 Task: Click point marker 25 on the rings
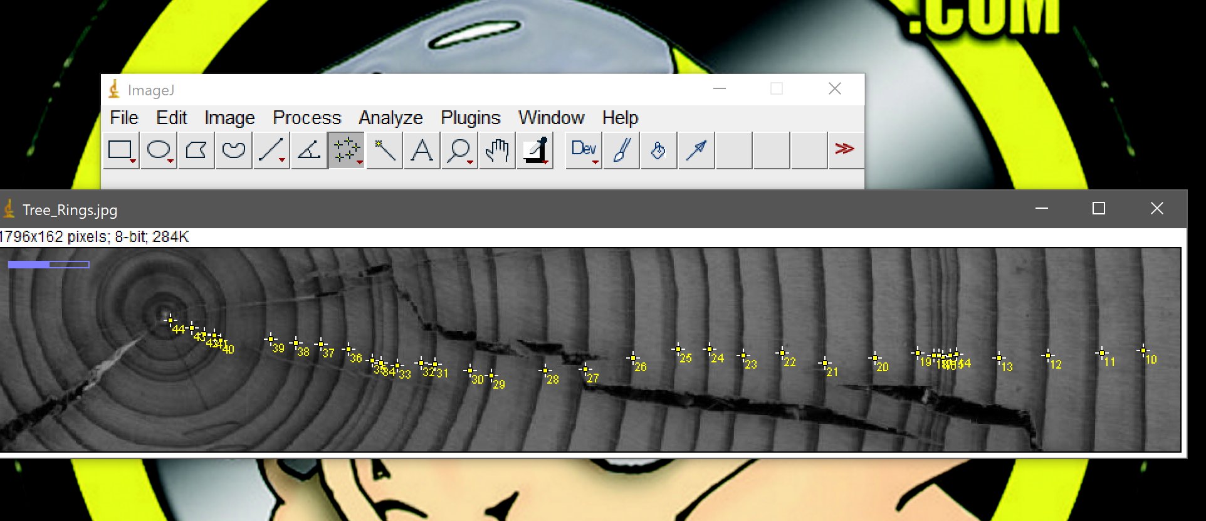click(678, 349)
